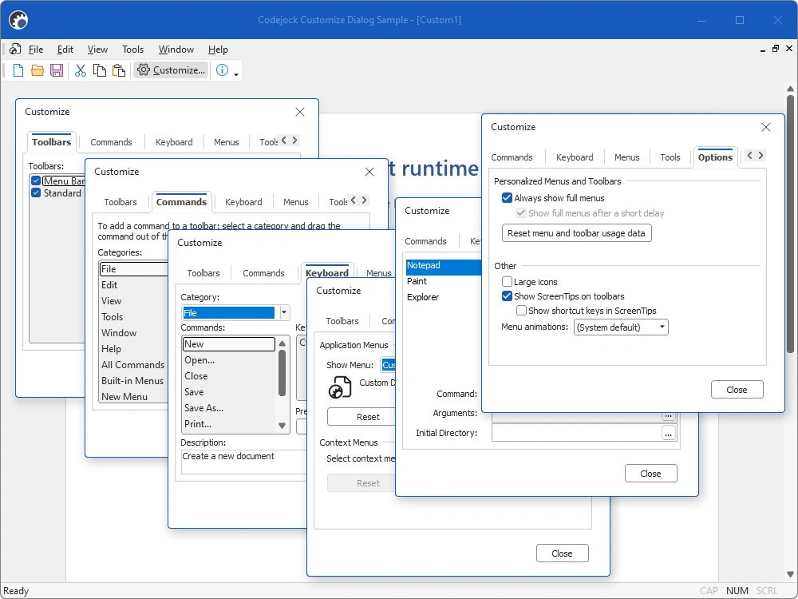Click the Cut scissors icon

81,70
